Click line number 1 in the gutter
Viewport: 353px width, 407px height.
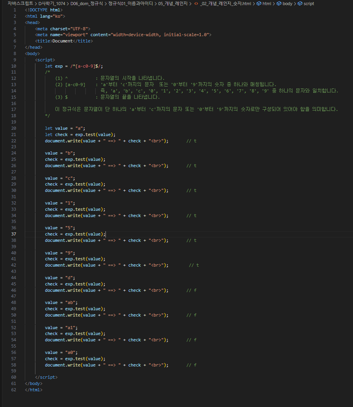(x=15, y=10)
